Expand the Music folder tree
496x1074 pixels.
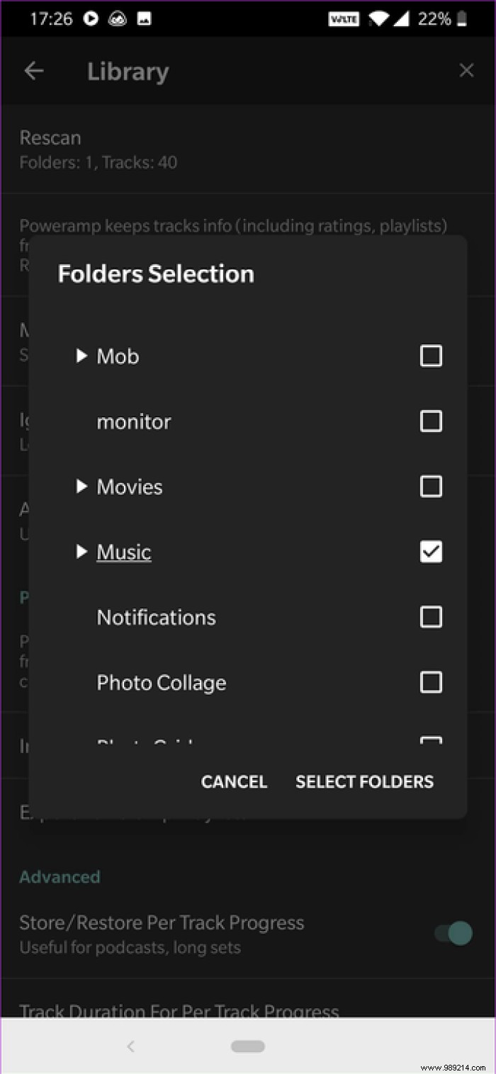click(x=80, y=552)
